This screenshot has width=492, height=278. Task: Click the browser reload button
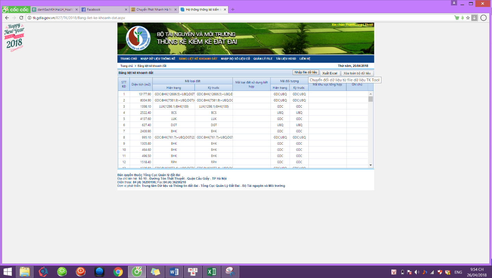point(21,18)
